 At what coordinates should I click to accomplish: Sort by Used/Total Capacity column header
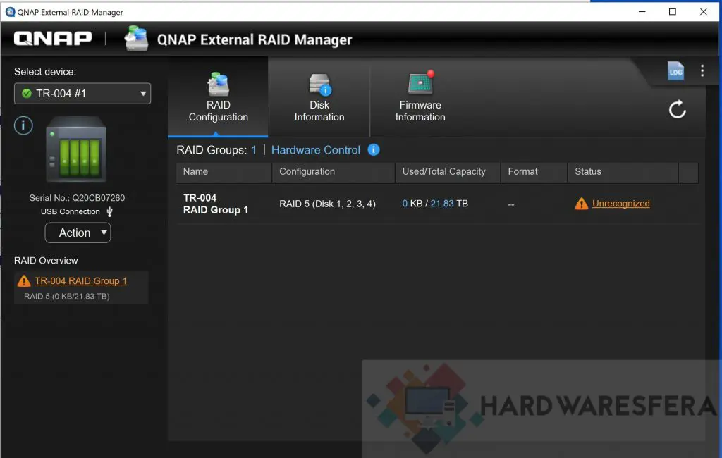tap(448, 172)
